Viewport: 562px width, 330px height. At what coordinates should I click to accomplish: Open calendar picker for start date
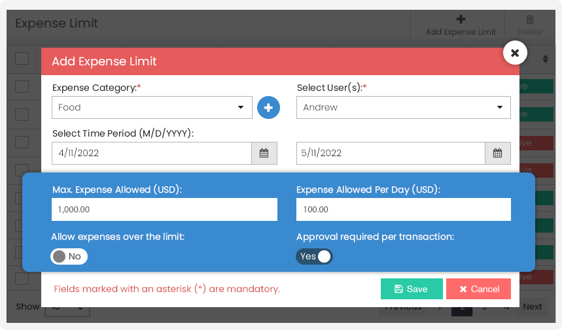[x=264, y=153]
